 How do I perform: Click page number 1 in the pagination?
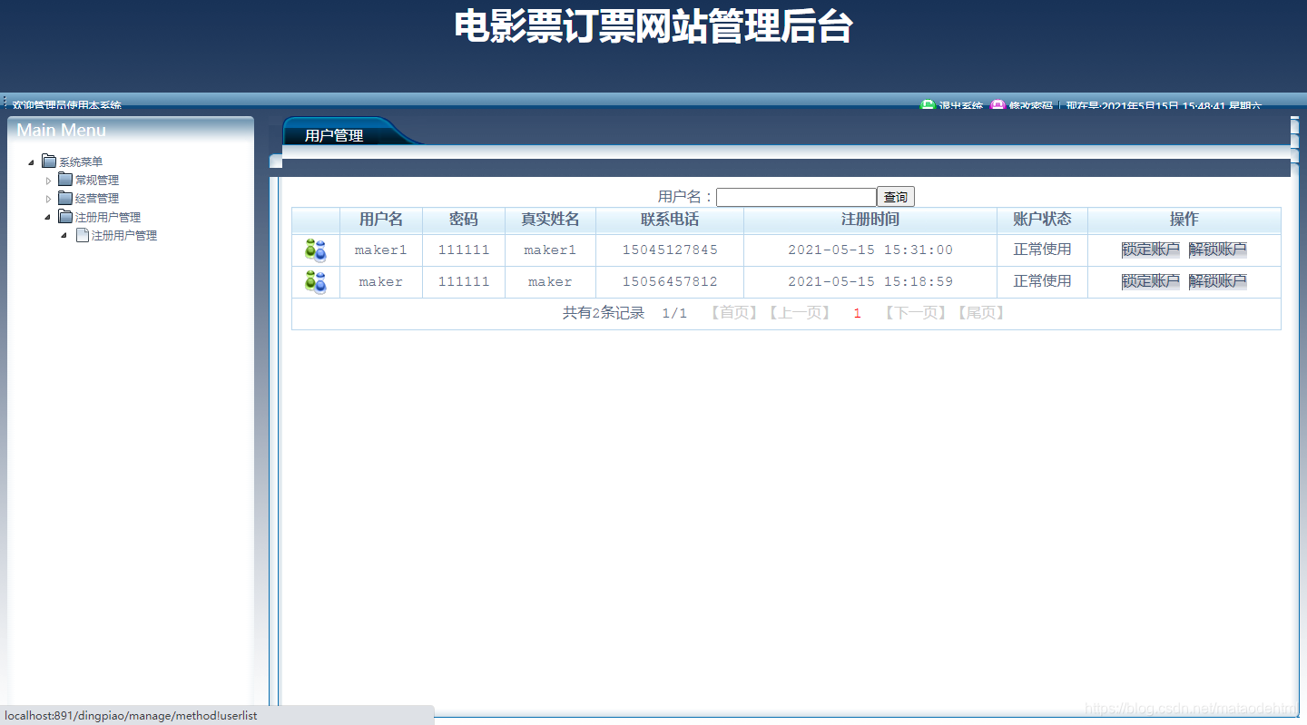(858, 314)
